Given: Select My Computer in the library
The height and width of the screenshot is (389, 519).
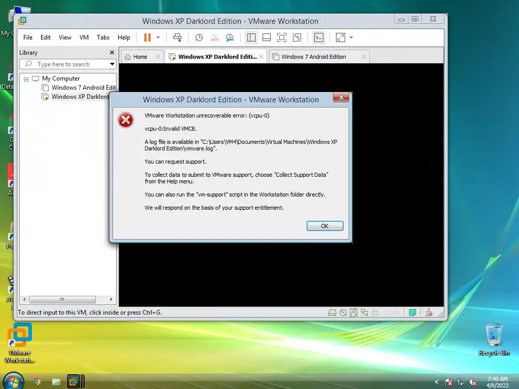Looking at the screenshot, I should pyautogui.click(x=61, y=79).
